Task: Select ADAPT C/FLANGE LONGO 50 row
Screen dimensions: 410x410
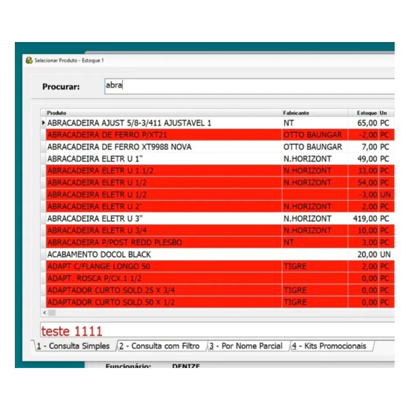Action: click(98, 266)
